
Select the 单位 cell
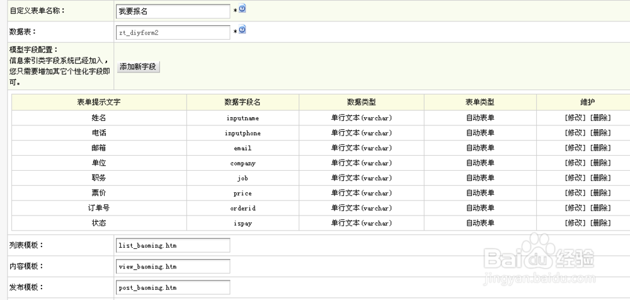tap(99, 163)
